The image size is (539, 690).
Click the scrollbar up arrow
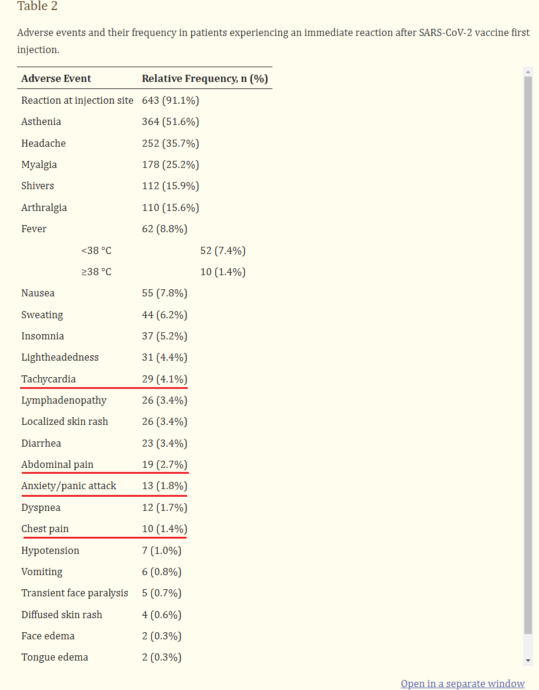click(x=528, y=72)
